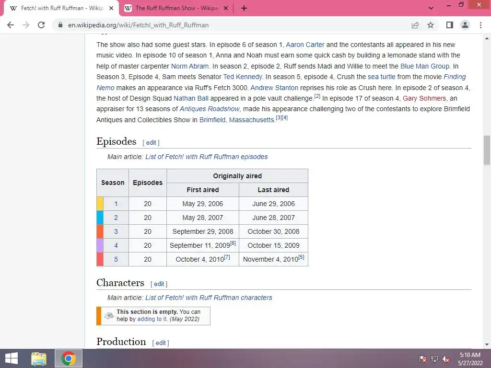The image size is (491, 368).
Task: Click the forward navigation arrow
Action: 26,25
